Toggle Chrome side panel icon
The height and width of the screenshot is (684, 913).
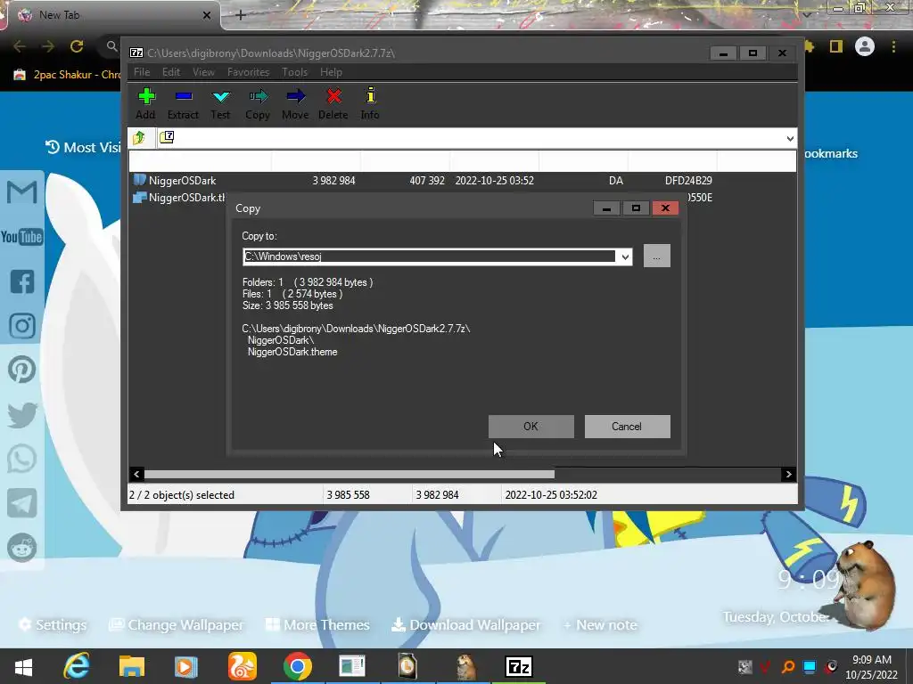pos(836,46)
